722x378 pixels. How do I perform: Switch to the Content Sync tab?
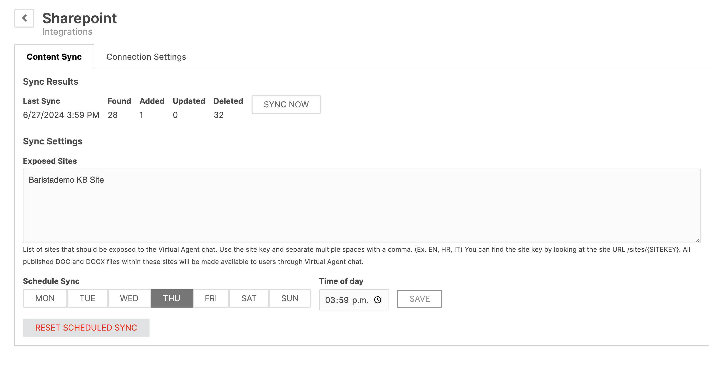(x=54, y=57)
